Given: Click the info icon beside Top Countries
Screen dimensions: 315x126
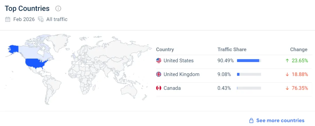Looking at the screenshot, I should click(x=58, y=8).
